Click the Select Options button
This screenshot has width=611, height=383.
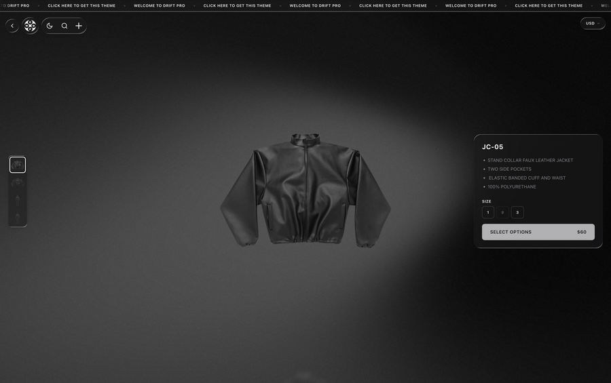point(538,232)
